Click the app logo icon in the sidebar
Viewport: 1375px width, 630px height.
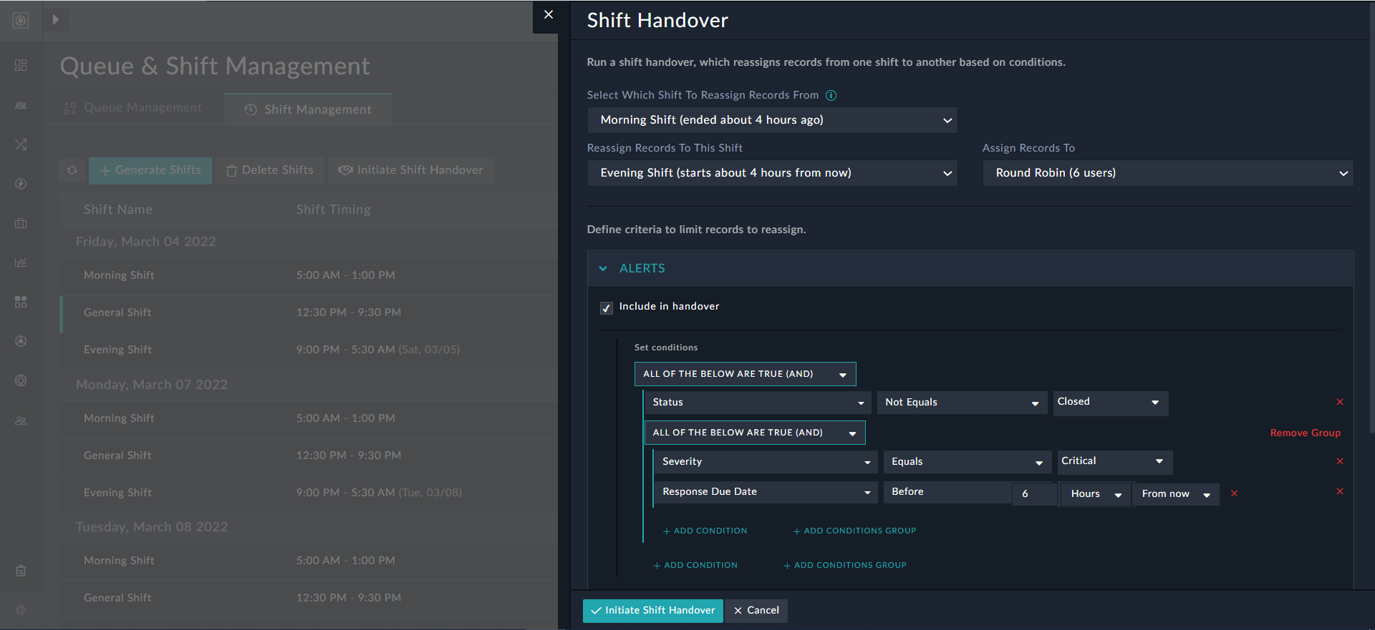point(21,21)
